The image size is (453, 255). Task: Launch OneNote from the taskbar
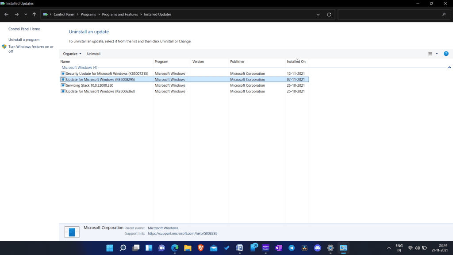point(279,248)
